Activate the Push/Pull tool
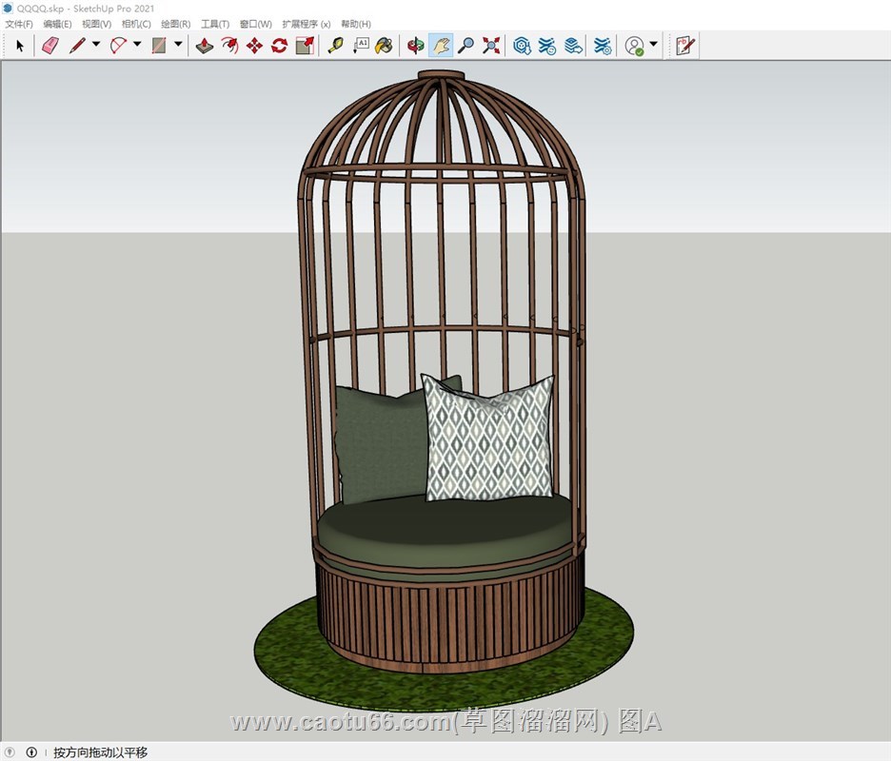The height and width of the screenshot is (761, 891). pos(205,45)
